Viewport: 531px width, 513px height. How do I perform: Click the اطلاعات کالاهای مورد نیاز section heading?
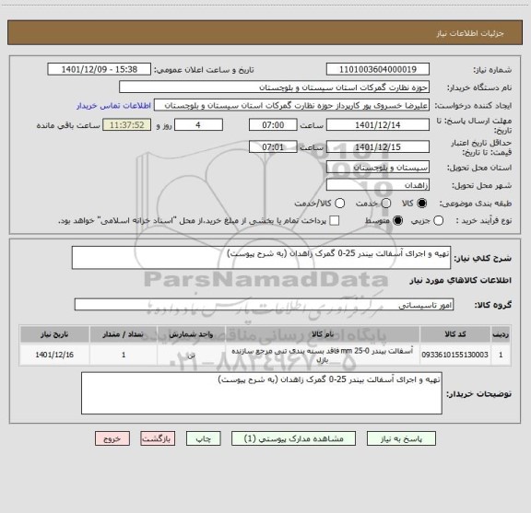point(461,280)
